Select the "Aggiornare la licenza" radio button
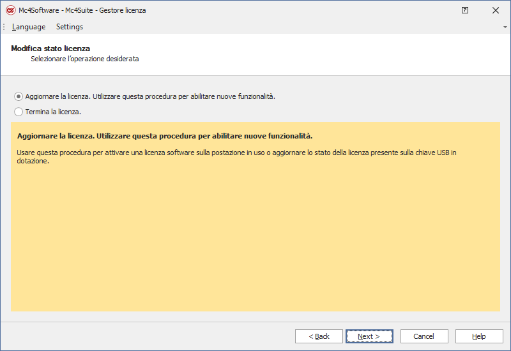511x351 pixels. pyautogui.click(x=19, y=96)
